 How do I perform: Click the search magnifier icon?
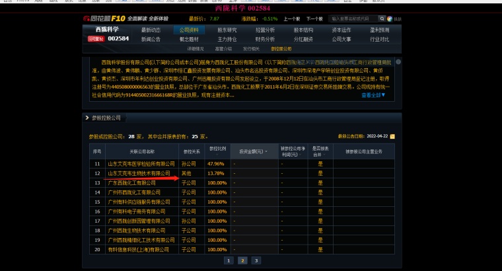click(382, 19)
